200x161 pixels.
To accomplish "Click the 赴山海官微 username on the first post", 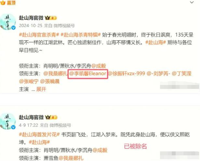I will (31, 18).
